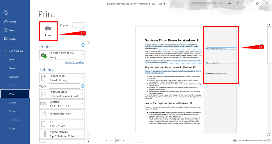Select the Print tab in sidebar

click(15, 94)
